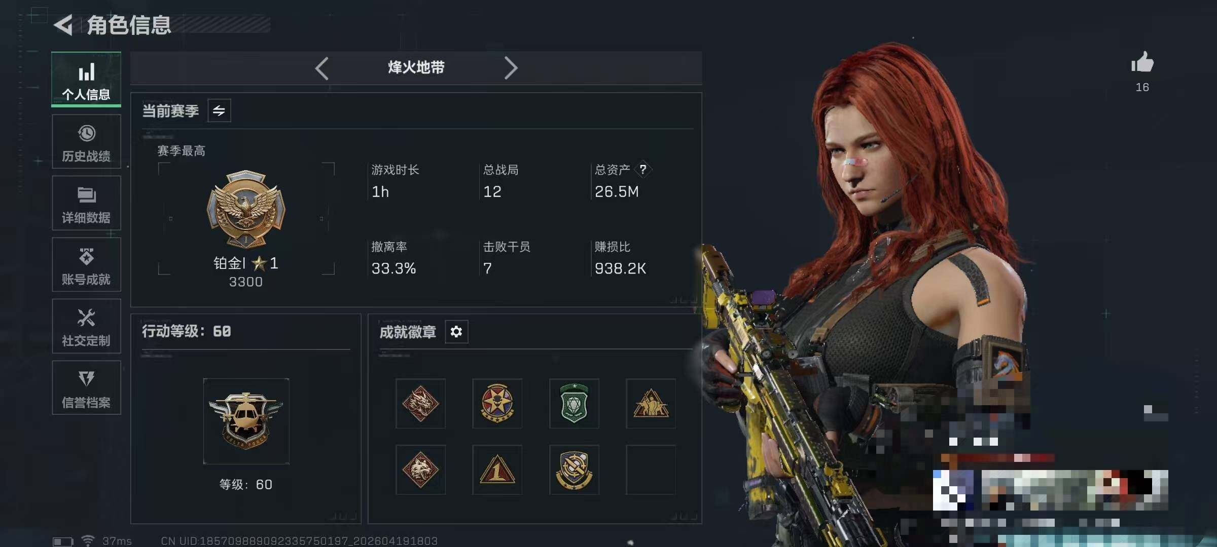Select the number 1 triangle badge
This screenshot has width=1217, height=547.
[497, 470]
